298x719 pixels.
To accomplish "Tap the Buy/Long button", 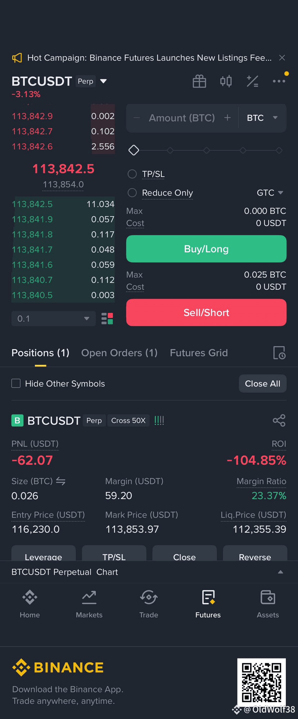I will (206, 249).
